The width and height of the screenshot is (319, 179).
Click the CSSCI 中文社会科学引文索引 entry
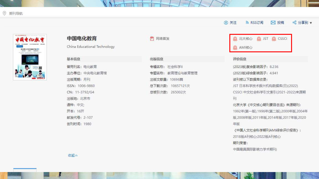click(269, 95)
